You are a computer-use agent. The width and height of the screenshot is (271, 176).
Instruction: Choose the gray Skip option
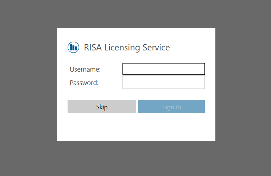[102, 107]
